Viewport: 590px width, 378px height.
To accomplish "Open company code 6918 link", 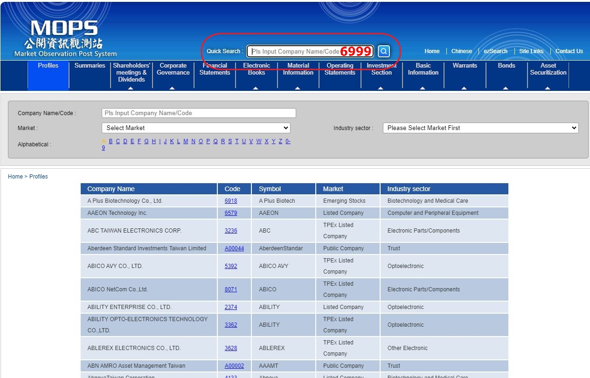I will pos(231,201).
